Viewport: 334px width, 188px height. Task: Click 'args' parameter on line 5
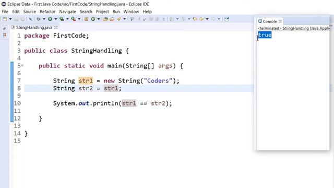(165, 66)
